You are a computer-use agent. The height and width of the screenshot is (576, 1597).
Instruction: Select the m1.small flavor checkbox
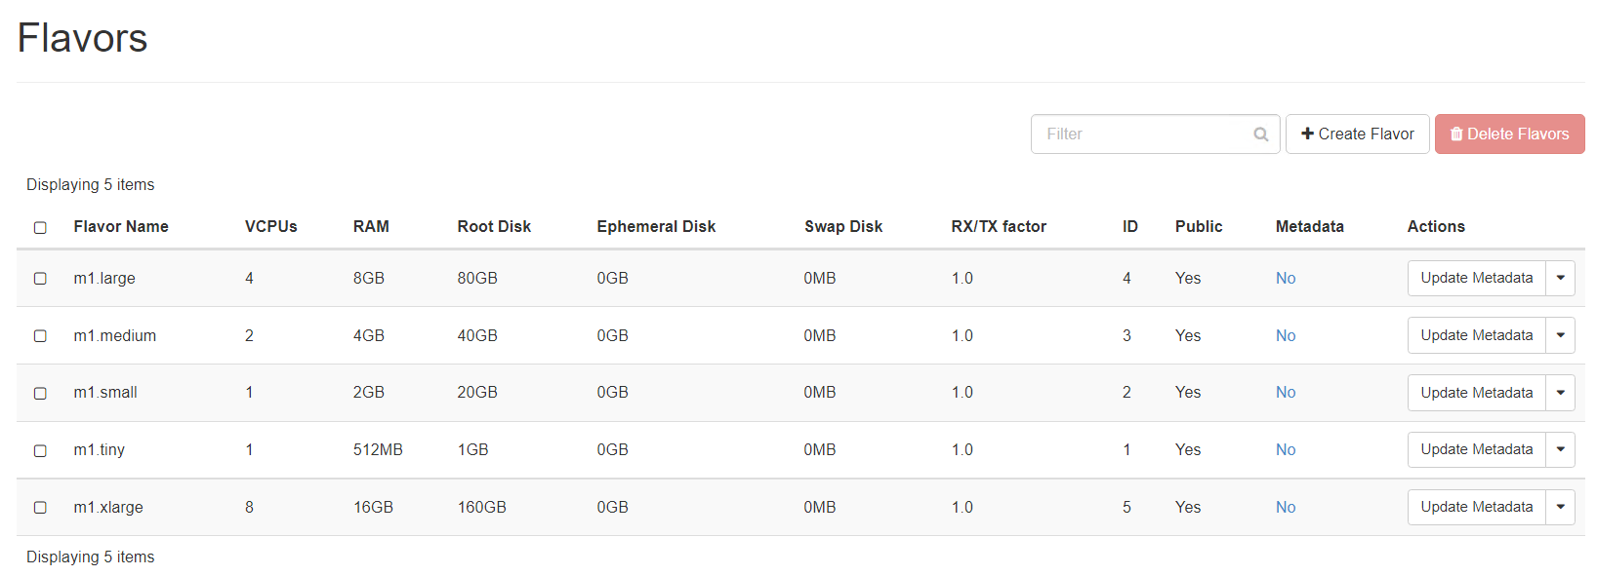tap(40, 393)
